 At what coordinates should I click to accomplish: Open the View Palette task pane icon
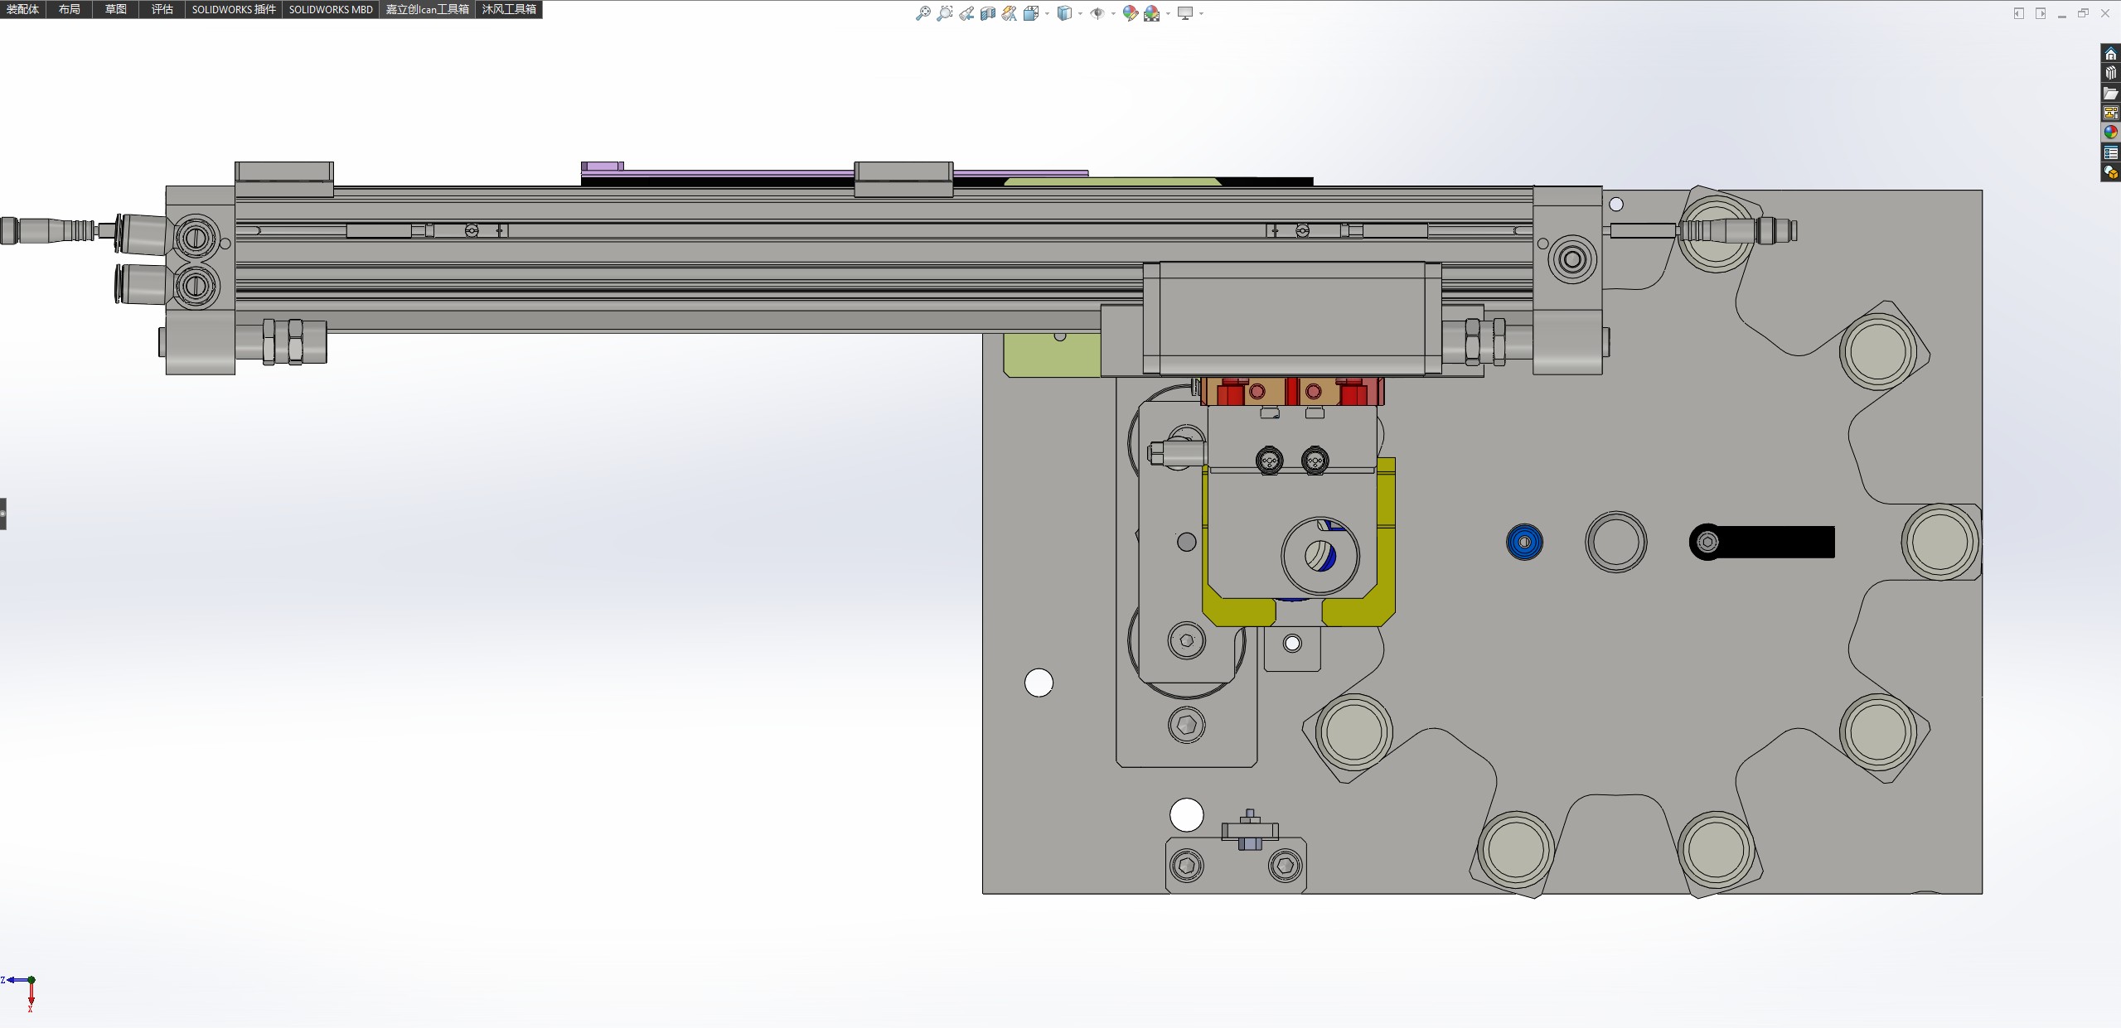[2110, 113]
